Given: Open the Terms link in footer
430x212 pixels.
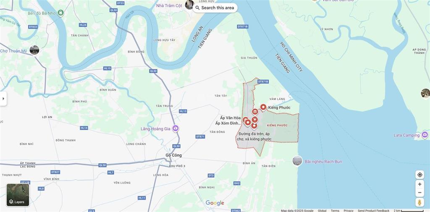Looking at the screenshot, I should click(x=335, y=210).
